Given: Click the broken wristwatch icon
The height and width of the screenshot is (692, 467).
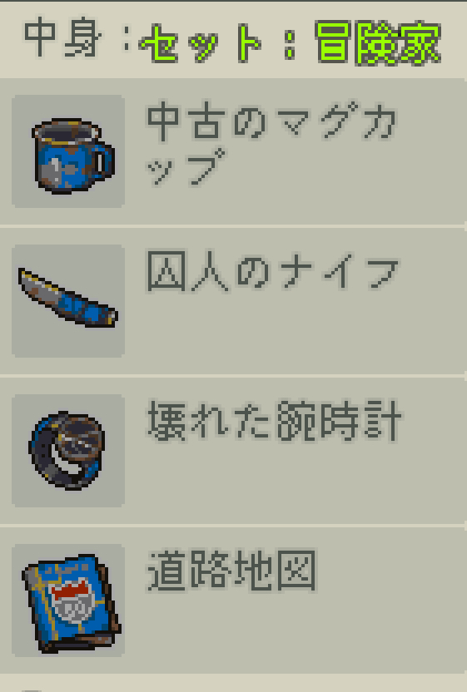Looking at the screenshot, I should tap(67, 451).
